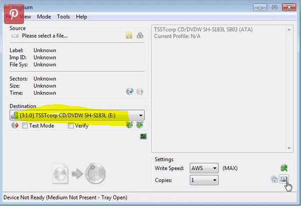This screenshot has width=301, height=208.
Task: Open the Write Speed AWS dropdown
Action: 204,168
